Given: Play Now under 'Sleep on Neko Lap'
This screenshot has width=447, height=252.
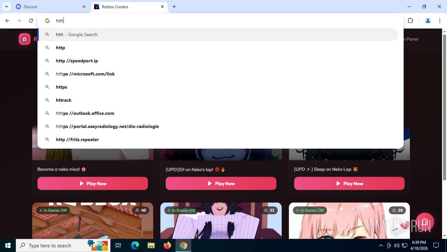Looking at the screenshot, I should (x=349, y=183).
